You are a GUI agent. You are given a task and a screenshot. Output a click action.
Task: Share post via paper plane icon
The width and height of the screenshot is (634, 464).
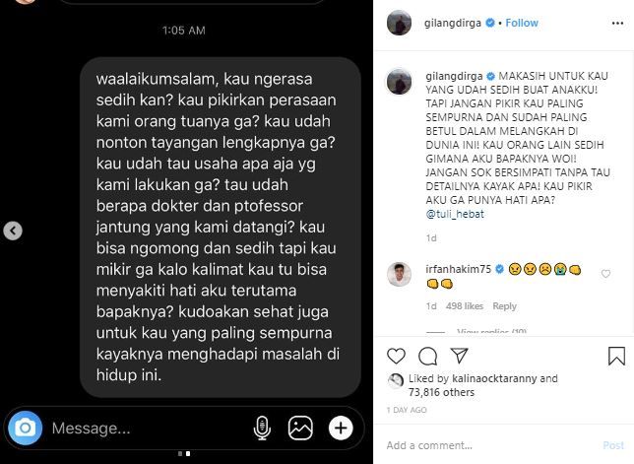pos(460,356)
